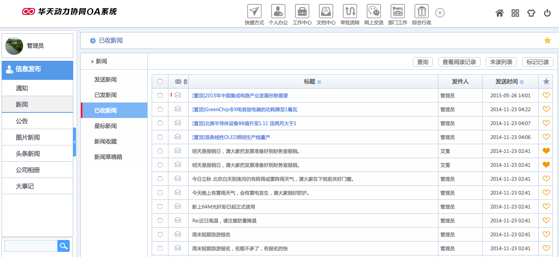Click the search magnifier button in sidebar
The image size is (559, 257).
click(x=63, y=246)
